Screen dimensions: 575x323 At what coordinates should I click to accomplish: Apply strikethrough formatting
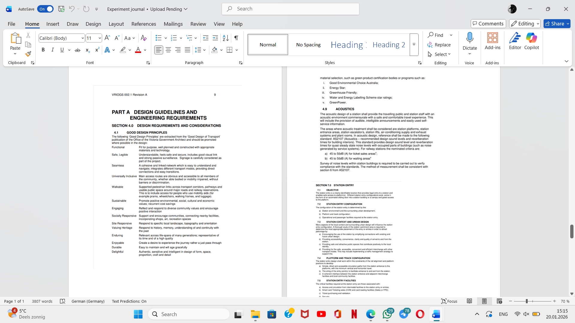point(78,50)
